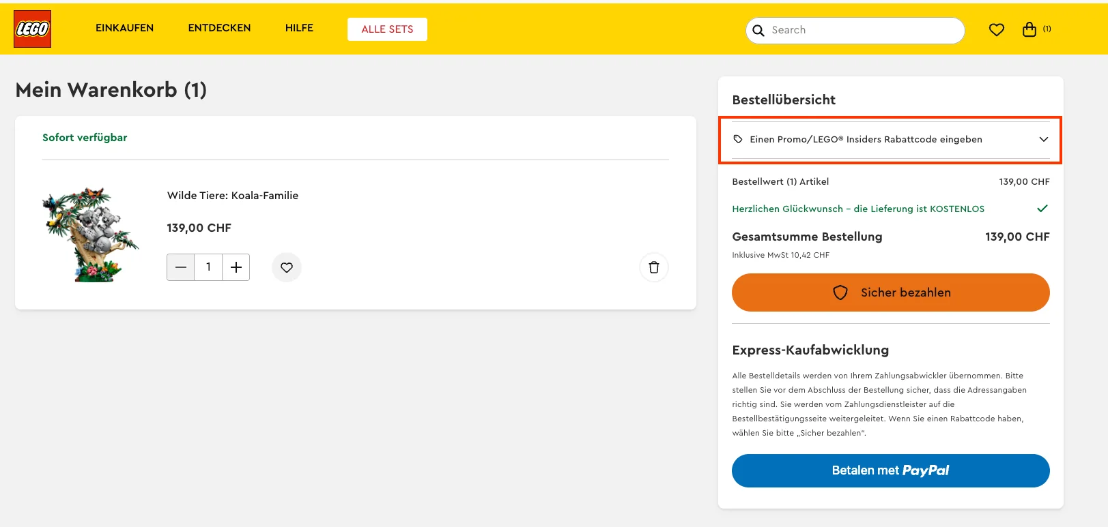Click the ALLE SETS button

click(x=387, y=29)
